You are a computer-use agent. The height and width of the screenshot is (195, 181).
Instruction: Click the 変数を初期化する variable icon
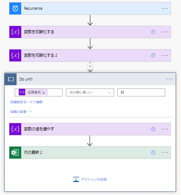point(15,32)
